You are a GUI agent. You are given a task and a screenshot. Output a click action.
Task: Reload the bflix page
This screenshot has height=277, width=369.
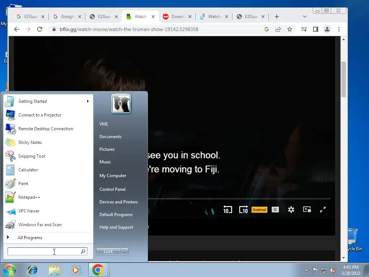click(40, 29)
